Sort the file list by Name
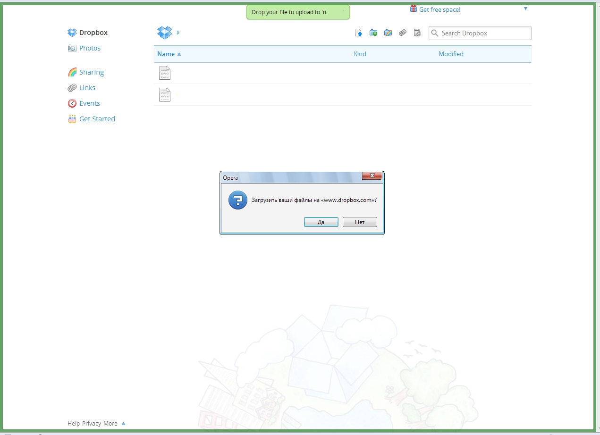Image resolution: width=600 pixels, height=435 pixels. coord(169,54)
